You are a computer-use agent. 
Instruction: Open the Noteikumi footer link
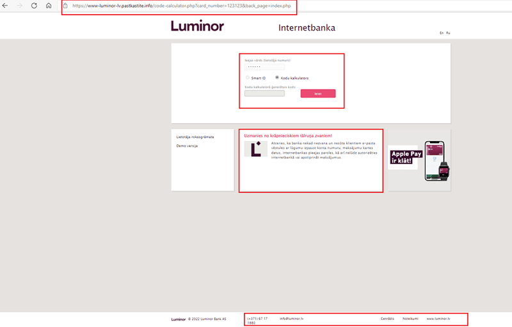410,319
